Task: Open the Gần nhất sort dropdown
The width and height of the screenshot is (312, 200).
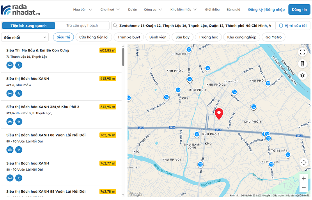Action: (25, 37)
